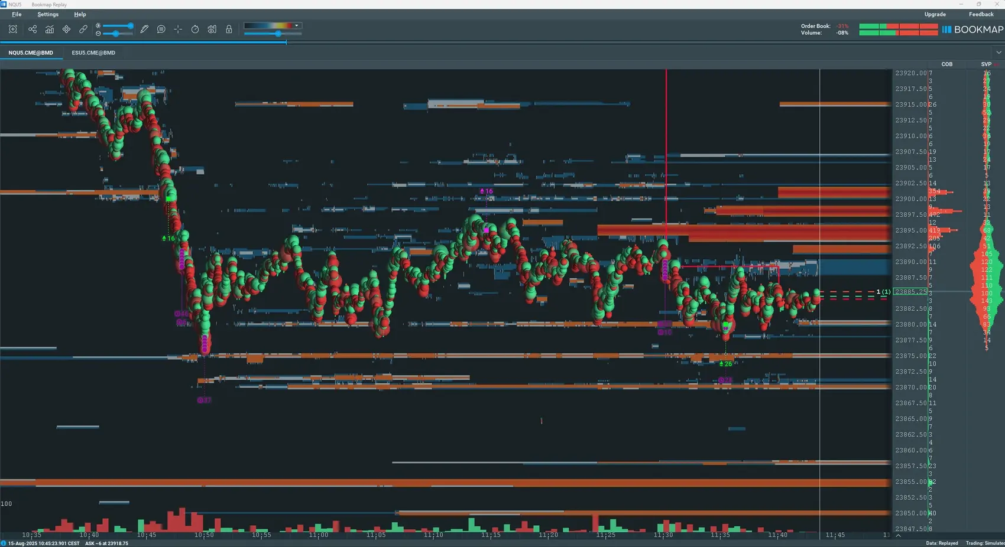Open the Settings menu
This screenshot has width=1005, height=547.
click(48, 14)
